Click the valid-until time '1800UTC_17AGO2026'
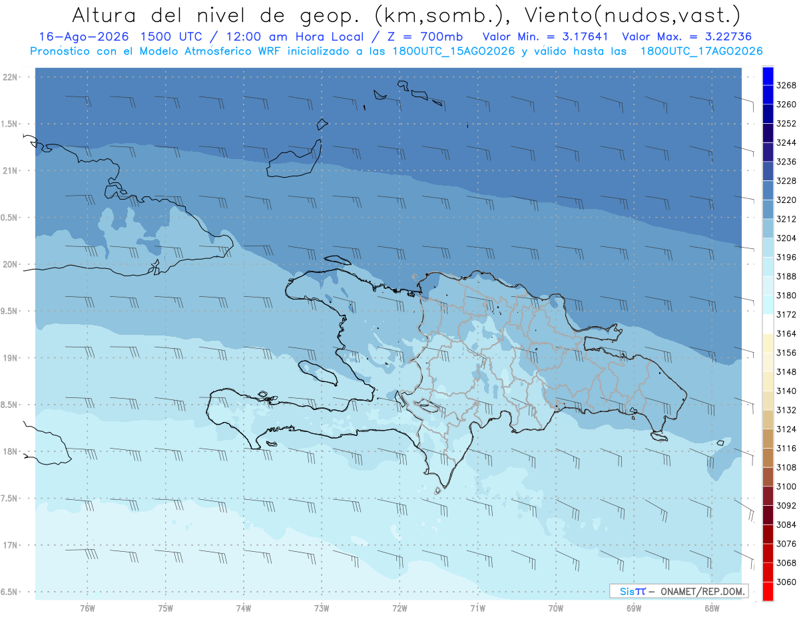This screenshot has width=799, height=617. 701,51
